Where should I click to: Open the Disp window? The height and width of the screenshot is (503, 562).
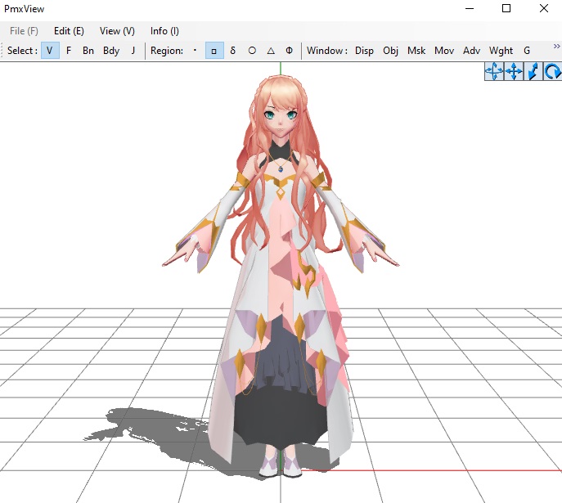(364, 51)
